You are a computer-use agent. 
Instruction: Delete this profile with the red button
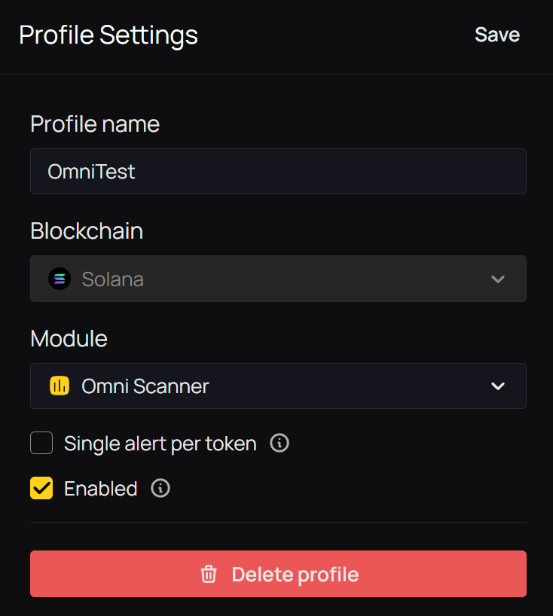(278, 574)
